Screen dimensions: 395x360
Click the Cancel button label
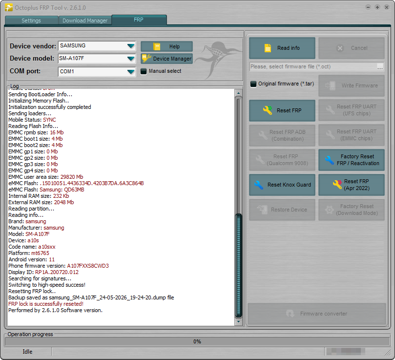359,48
